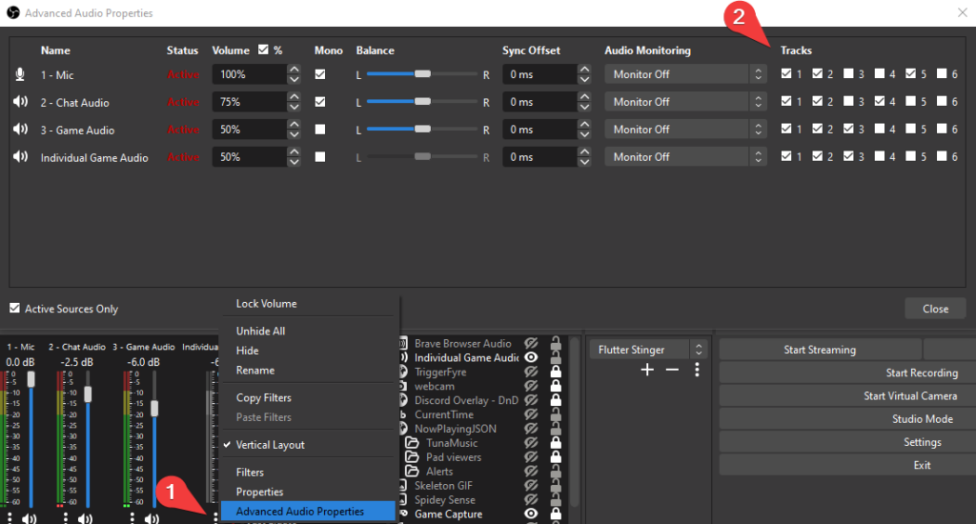
Task: Open Studio Mode
Action: click(x=847, y=419)
